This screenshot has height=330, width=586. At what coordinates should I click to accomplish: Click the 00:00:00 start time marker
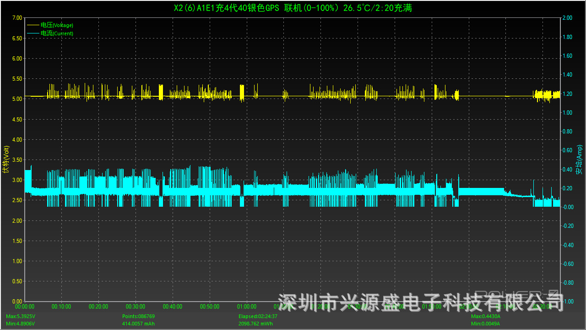(x=25, y=307)
